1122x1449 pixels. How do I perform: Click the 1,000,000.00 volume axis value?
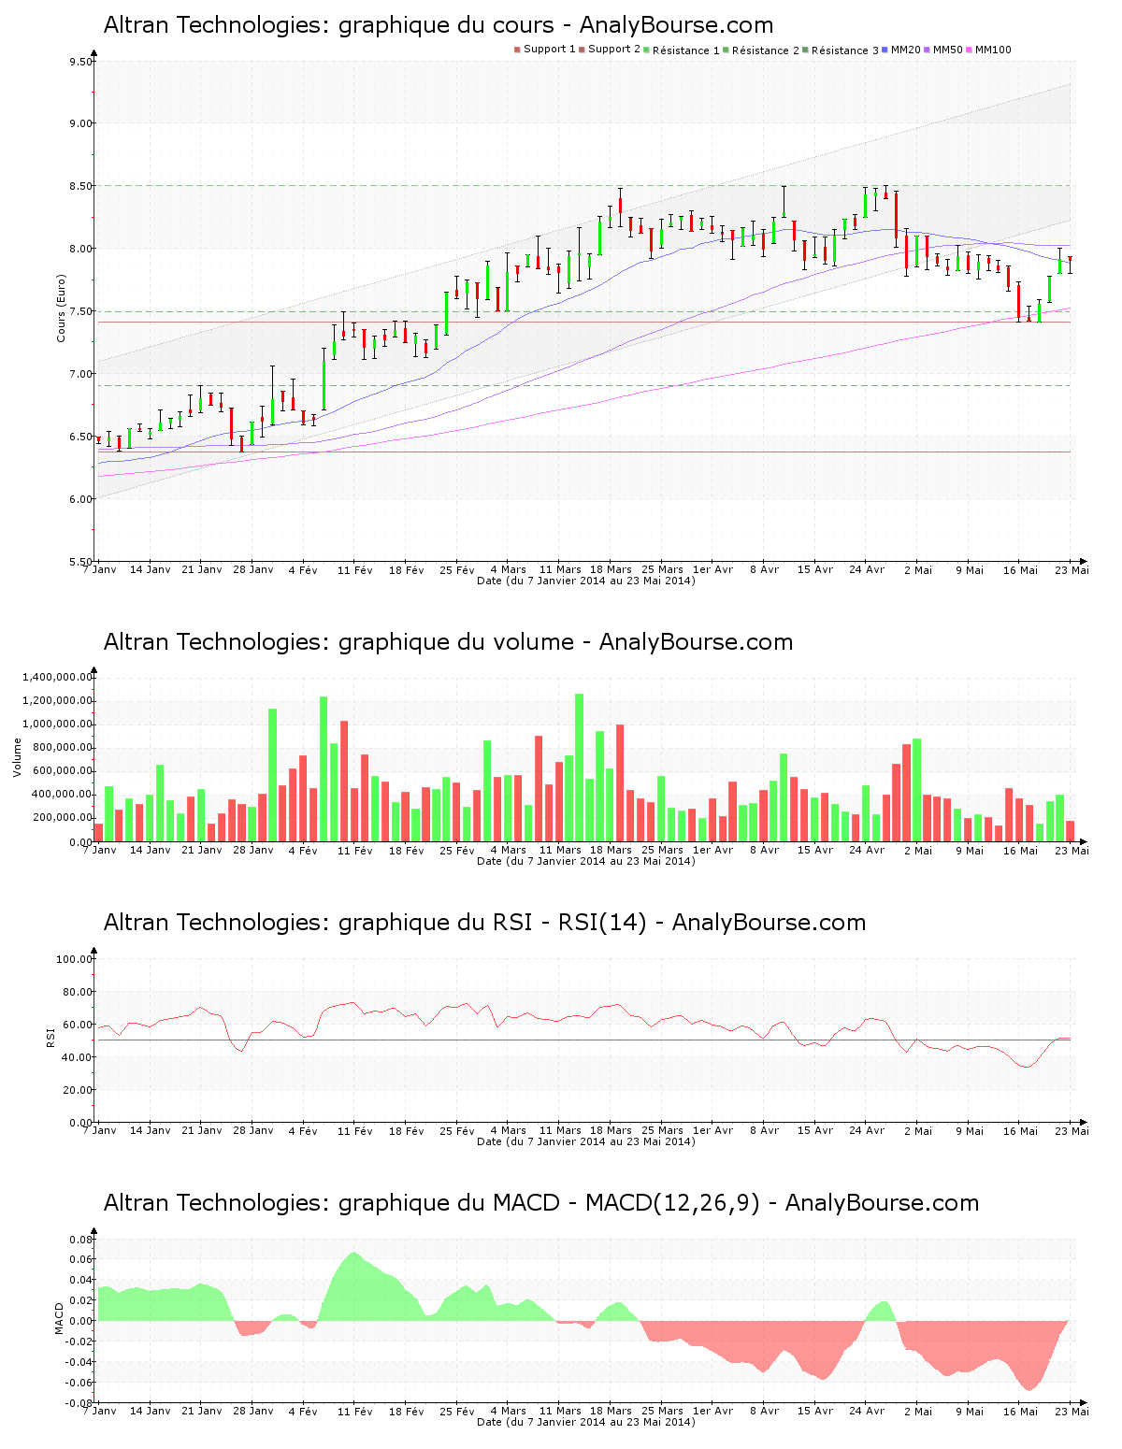[x=59, y=724]
